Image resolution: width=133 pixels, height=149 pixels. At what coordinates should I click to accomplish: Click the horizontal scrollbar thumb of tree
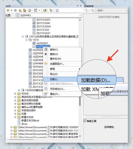point(21,139)
